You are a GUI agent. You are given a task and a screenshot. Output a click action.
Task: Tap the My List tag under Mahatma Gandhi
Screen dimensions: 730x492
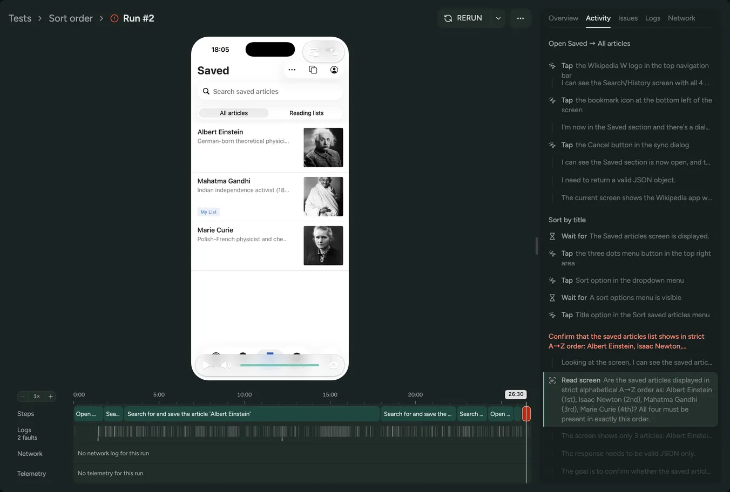point(208,212)
